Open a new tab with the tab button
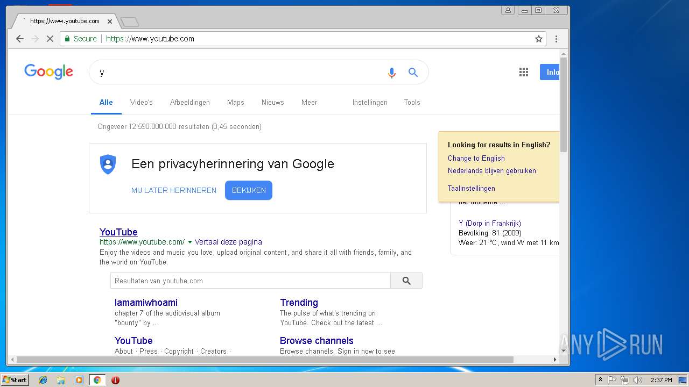 coord(130,21)
